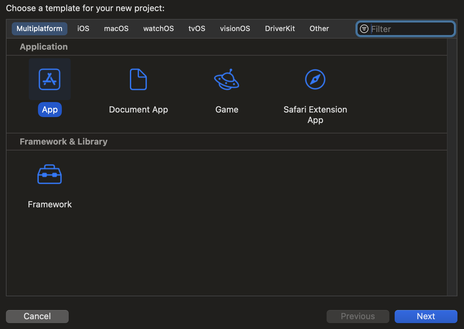The image size is (464, 329).
Task: Select the DriverKit tab
Action: [x=280, y=28]
